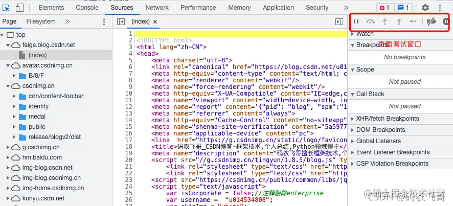Image resolution: width=453 pixels, height=206 pixels.
Task: Open the navigator pane three-dot menu
Action: click(x=104, y=21)
